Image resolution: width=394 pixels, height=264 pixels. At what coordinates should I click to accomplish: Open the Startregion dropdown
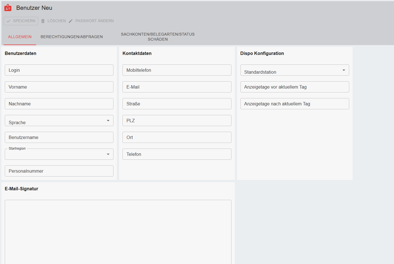tap(108, 154)
